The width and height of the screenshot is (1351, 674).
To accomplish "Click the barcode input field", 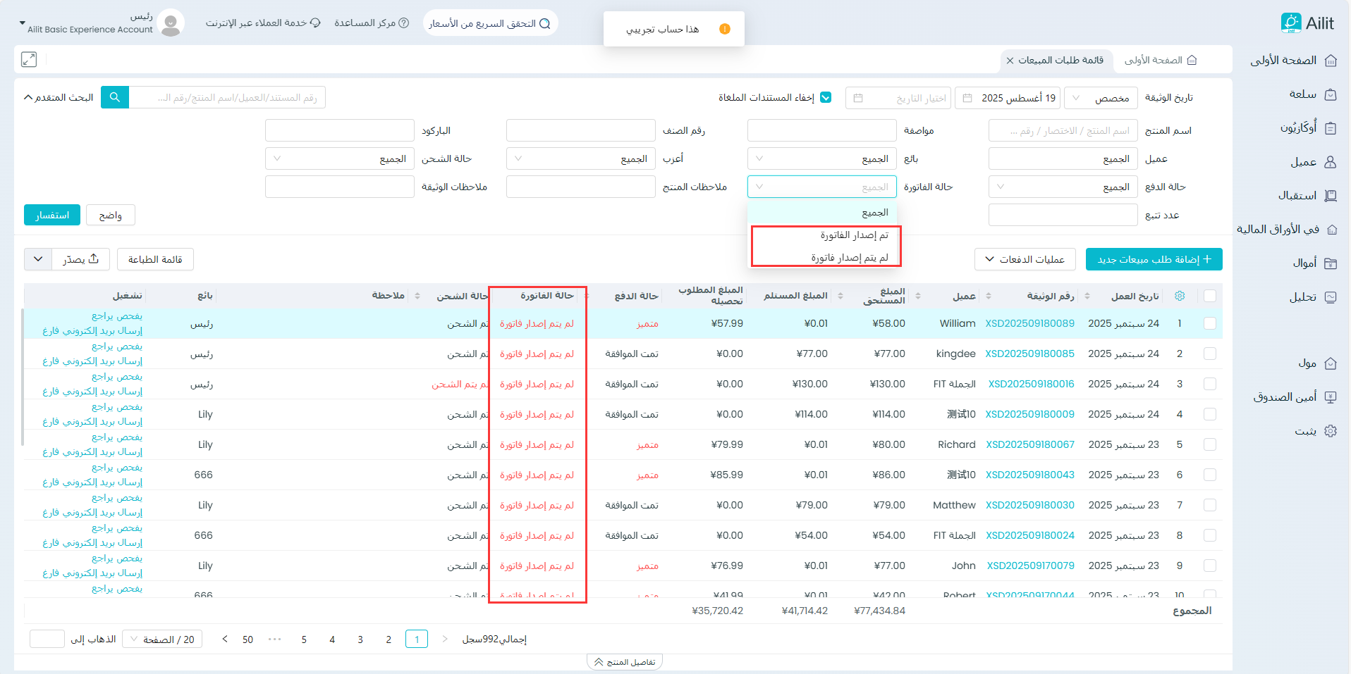I will (x=339, y=131).
